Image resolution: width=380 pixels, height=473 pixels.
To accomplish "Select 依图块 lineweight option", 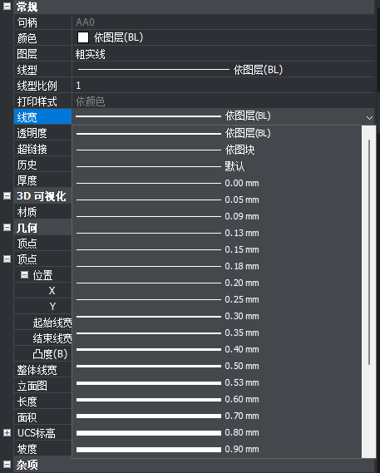I will click(x=216, y=150).
